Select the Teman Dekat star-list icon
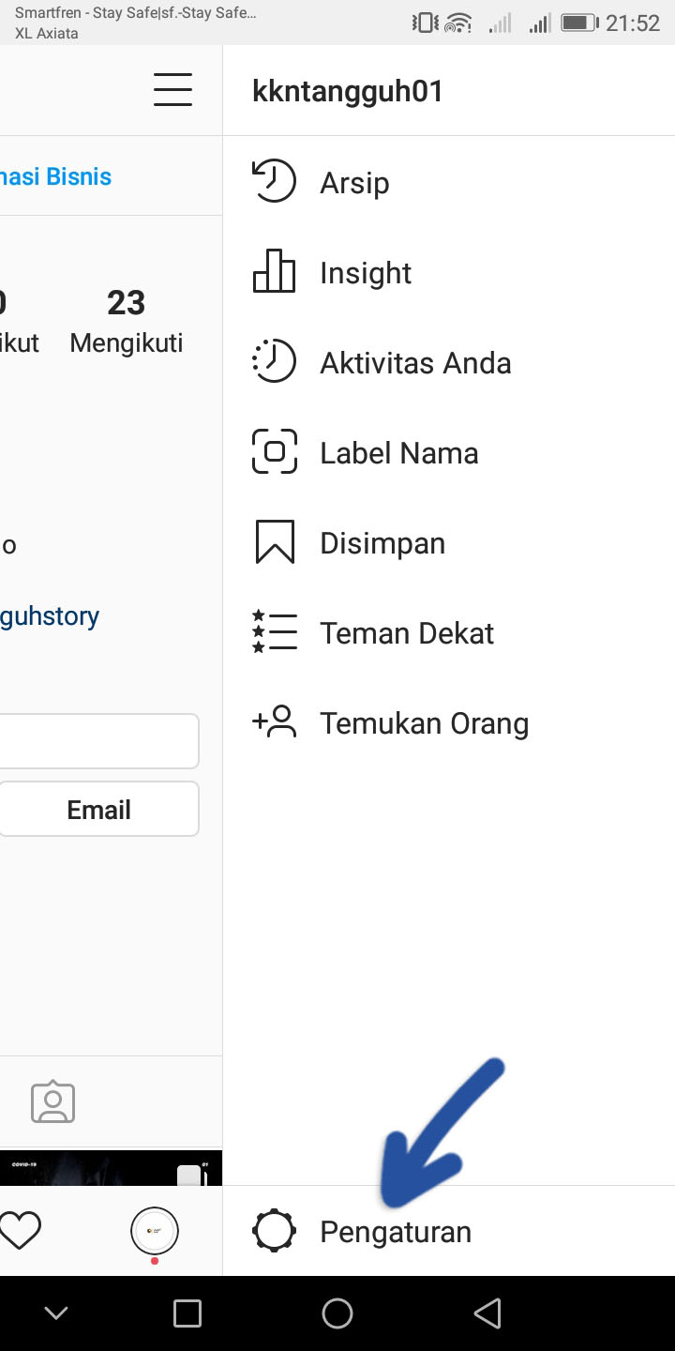Image resolution: width=675 pixels, height=1351 pixels. coord(273,631)
